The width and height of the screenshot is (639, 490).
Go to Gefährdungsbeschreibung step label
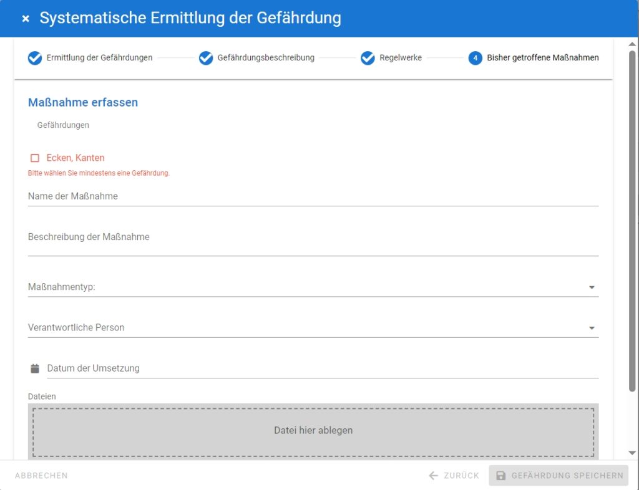pyautogui.click(x=266, y=58)
